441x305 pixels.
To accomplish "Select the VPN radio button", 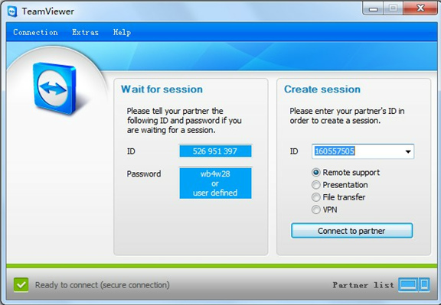I will [316, 209].
